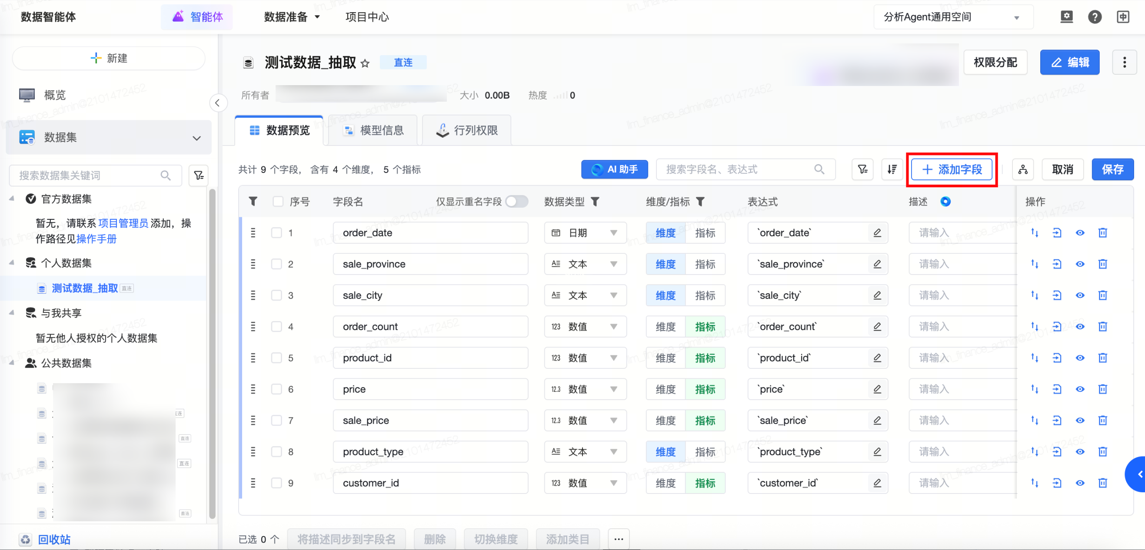1145x550 pixels.
Task: Open data type dropdown for order_count
Action: coord(585,327)
